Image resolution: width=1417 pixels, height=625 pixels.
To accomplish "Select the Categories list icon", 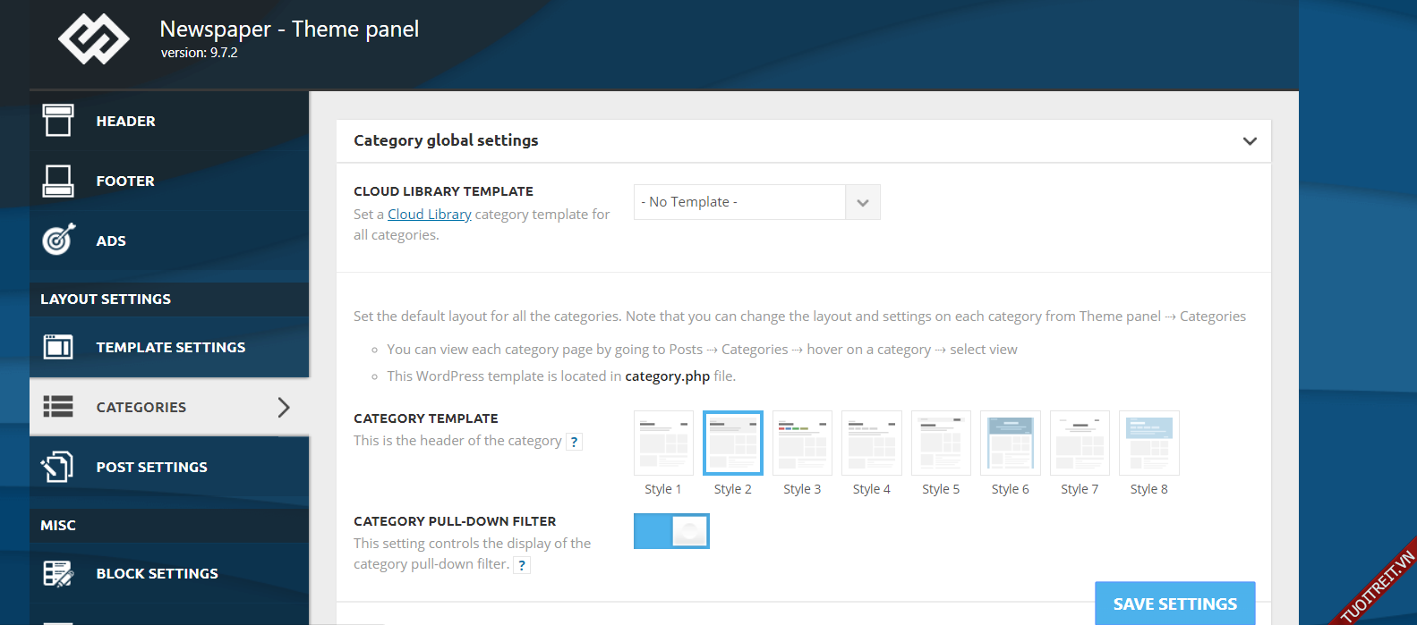I will [58, 407].
